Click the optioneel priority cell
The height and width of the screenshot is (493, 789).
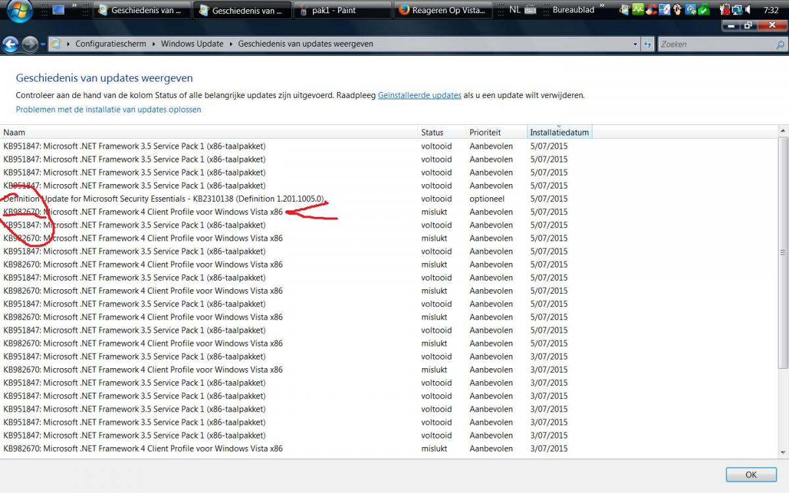(487, 199)
